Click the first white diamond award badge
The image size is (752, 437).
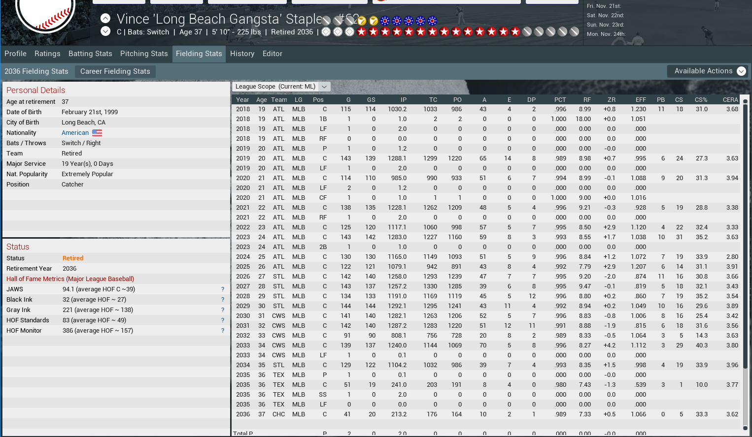click(326, 32)
